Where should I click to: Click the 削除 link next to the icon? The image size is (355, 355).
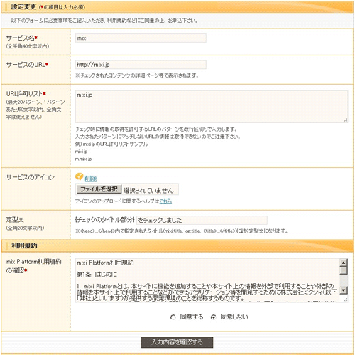(x=91, y=179)
